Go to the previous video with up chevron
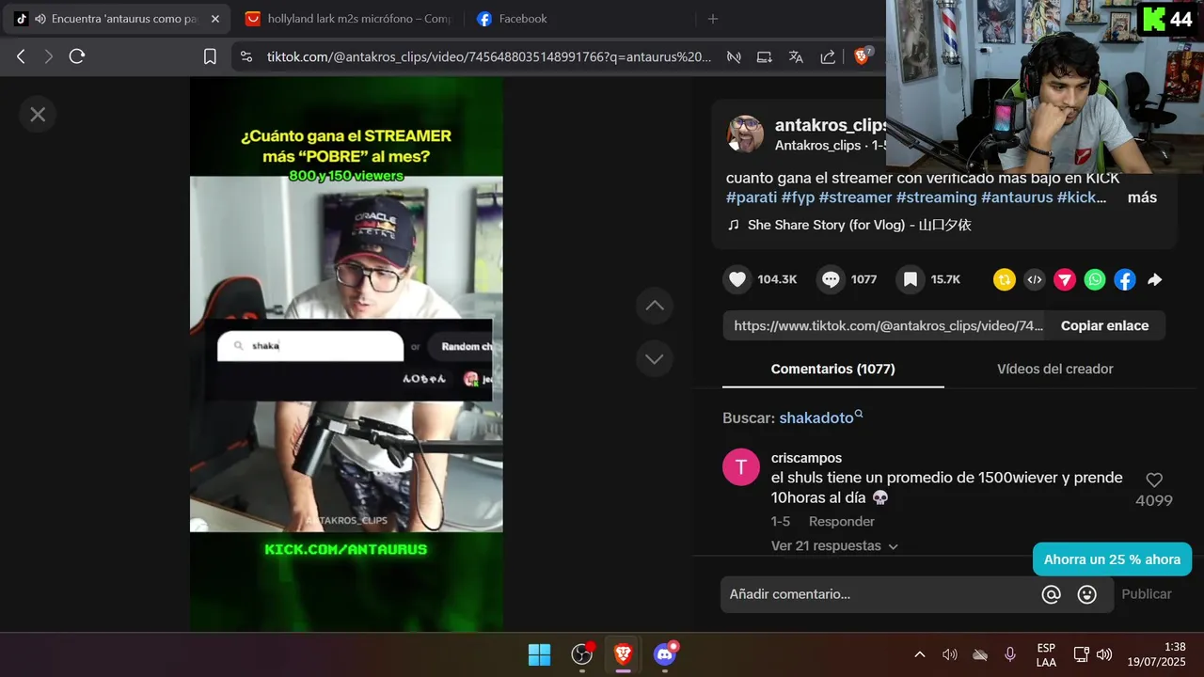Image resolution: width=1204 pixels, height=677 pixels. (655, 306)
